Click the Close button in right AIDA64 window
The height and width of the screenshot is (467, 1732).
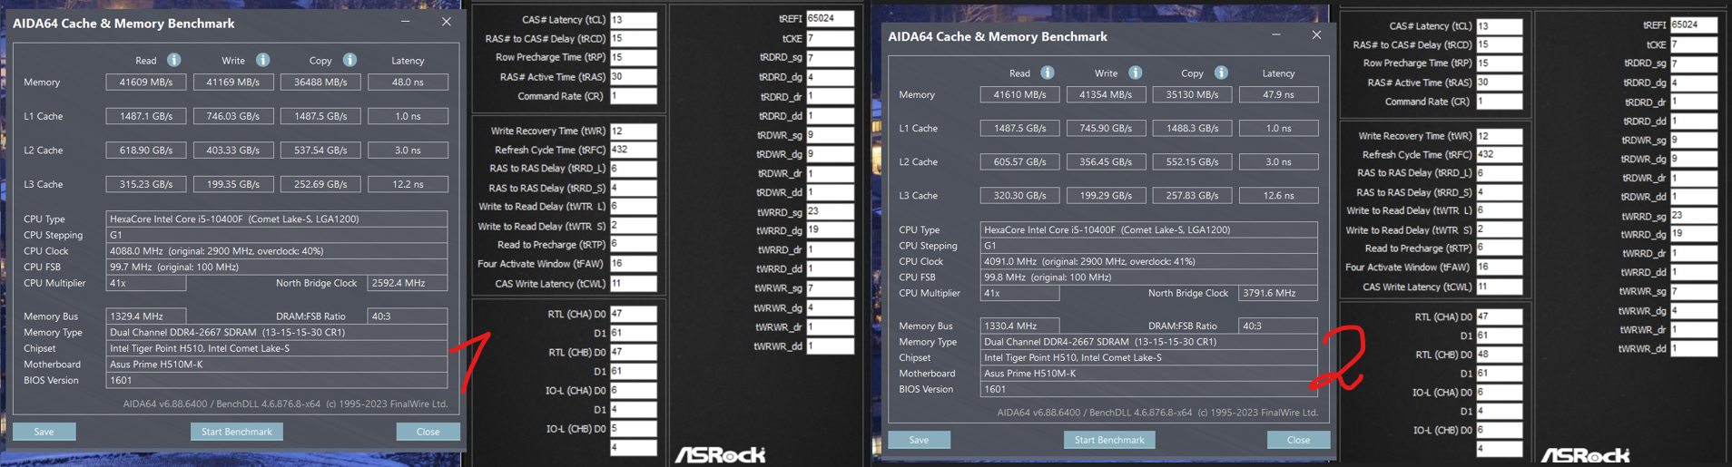pos(1298,440)
